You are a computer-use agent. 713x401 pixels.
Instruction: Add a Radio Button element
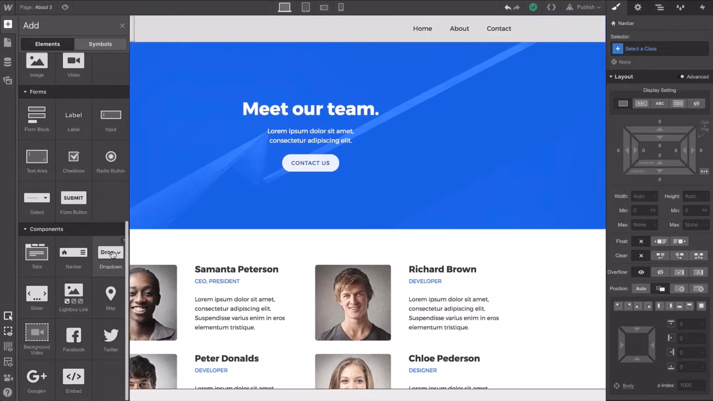click(x=111, y=161)
